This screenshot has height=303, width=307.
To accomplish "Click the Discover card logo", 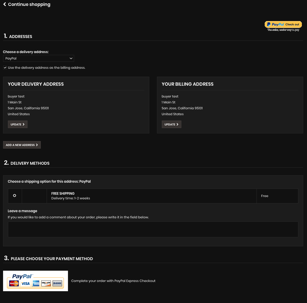I will pos(46,283).
